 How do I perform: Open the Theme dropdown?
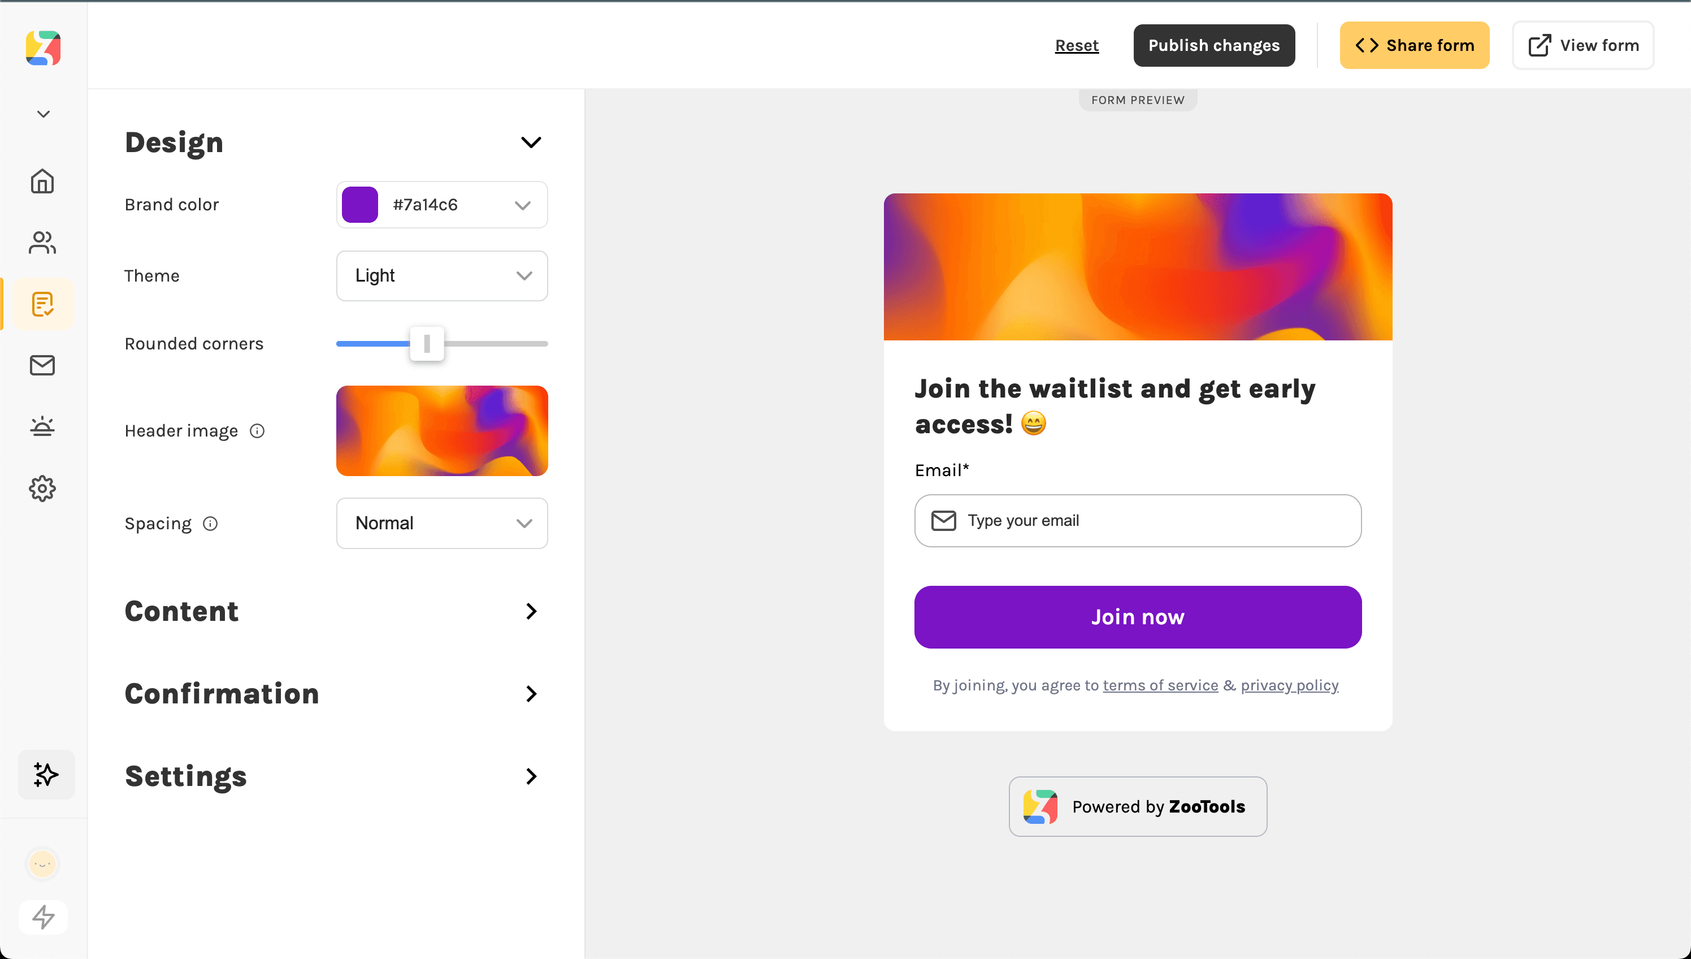pyautogui.click(x=441, y=276)
